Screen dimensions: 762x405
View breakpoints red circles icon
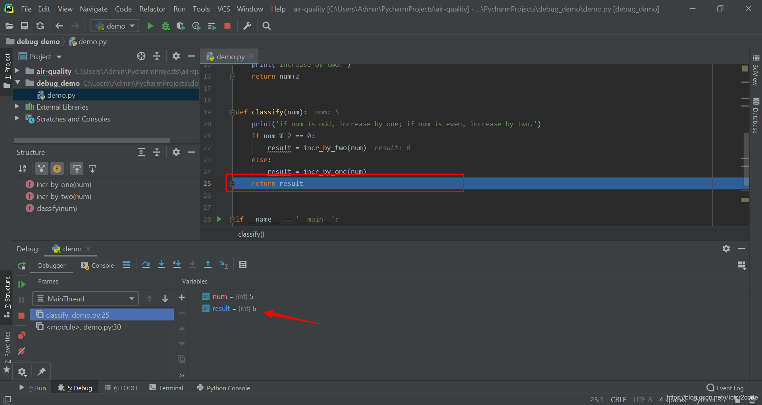point(21,335)
